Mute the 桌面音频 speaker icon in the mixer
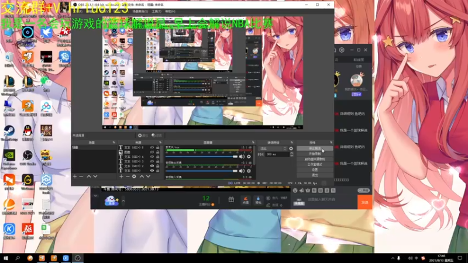Viewport: 468px width, 263px height. tap(242, 171)
